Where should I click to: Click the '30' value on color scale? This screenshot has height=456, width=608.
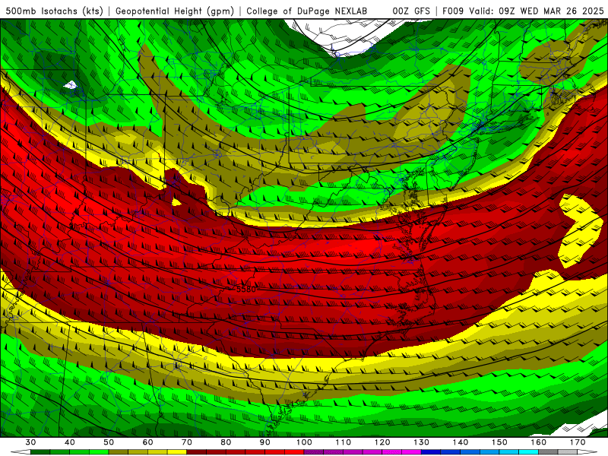tap(30, 442)
